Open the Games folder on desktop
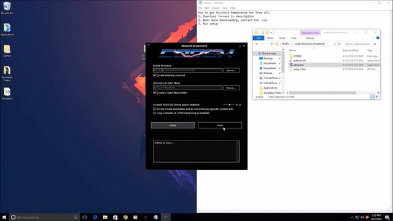Image resolution: width=393 pixels, height=221 pixels. [7, 51]
